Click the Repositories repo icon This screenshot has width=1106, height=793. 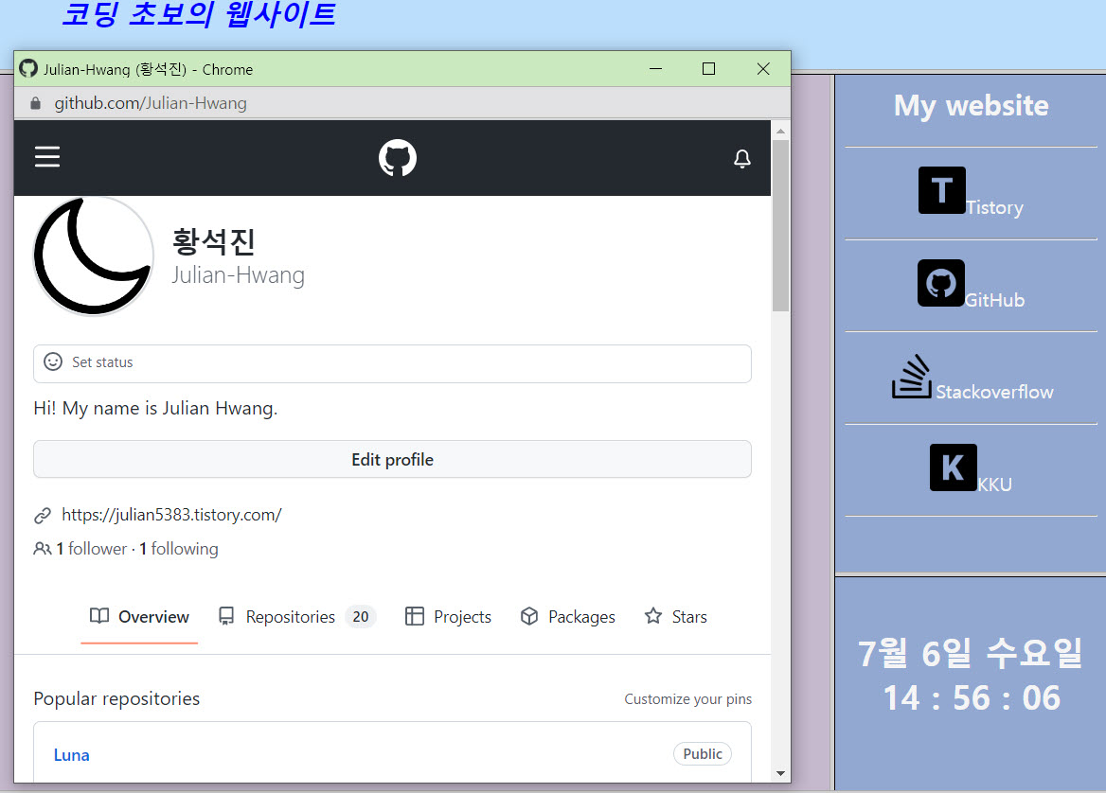pyautogui.click(x=225, y=616)
